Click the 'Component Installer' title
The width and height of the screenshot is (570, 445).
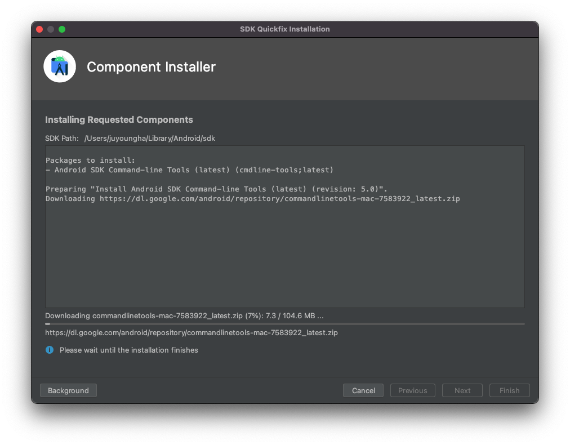pyautogui.click(x=151, y=67)
